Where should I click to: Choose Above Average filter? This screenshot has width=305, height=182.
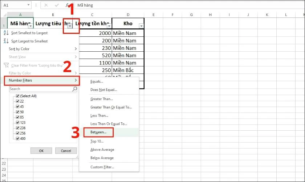102,150
